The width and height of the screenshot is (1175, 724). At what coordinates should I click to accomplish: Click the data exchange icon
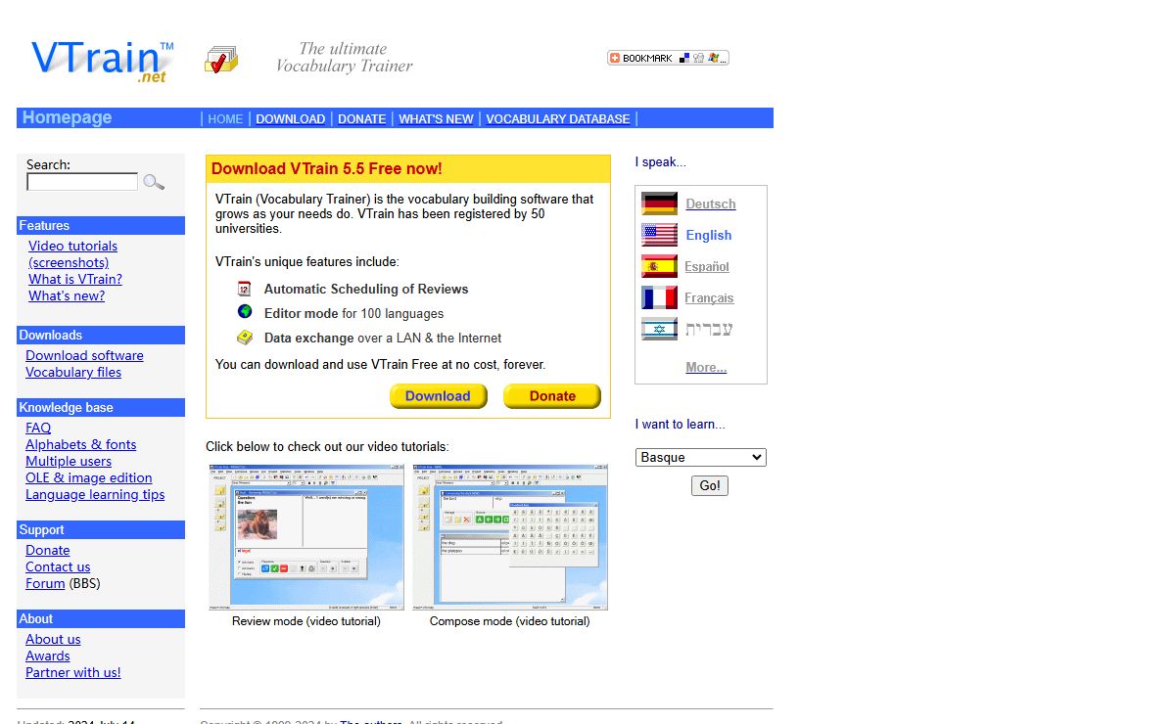[x=245, y=338]
